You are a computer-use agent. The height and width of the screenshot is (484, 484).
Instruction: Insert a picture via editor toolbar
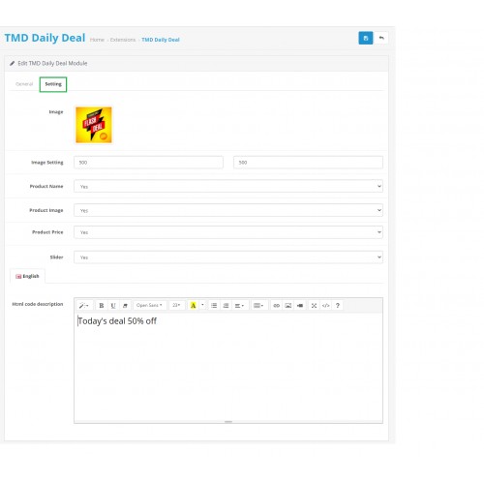coord(288,305)
